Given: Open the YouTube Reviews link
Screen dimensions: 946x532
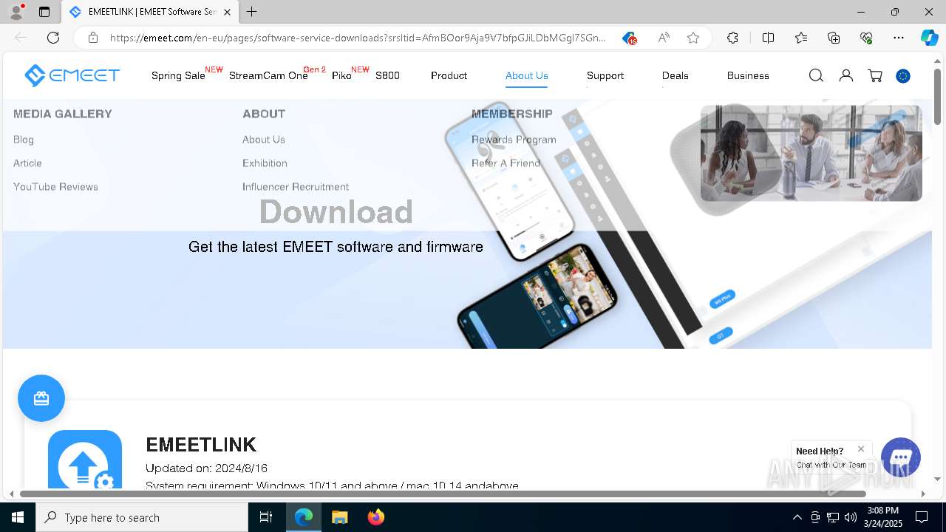Looking at the screenshot, I should pyautogui.click(x=55, y=187).
